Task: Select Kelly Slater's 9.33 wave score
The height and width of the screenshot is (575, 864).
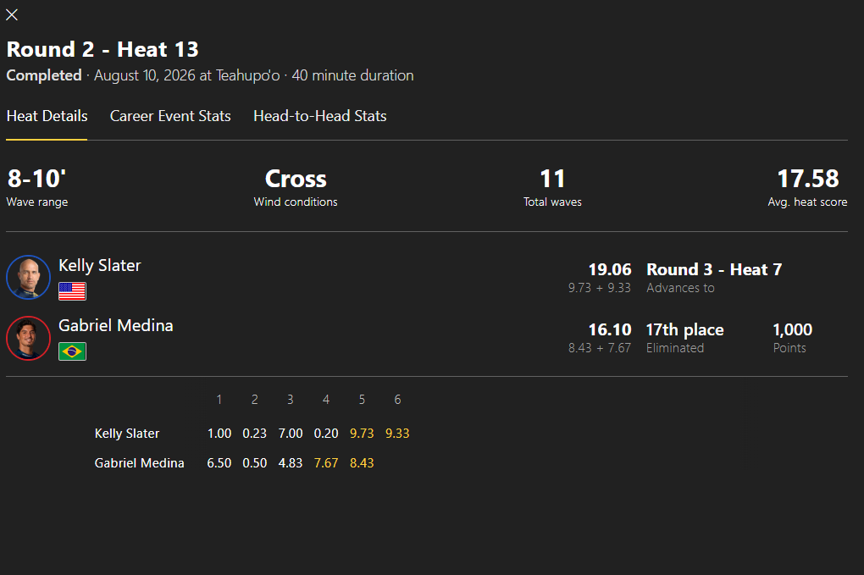Action: pyautogui.click(x=397, y=434)
